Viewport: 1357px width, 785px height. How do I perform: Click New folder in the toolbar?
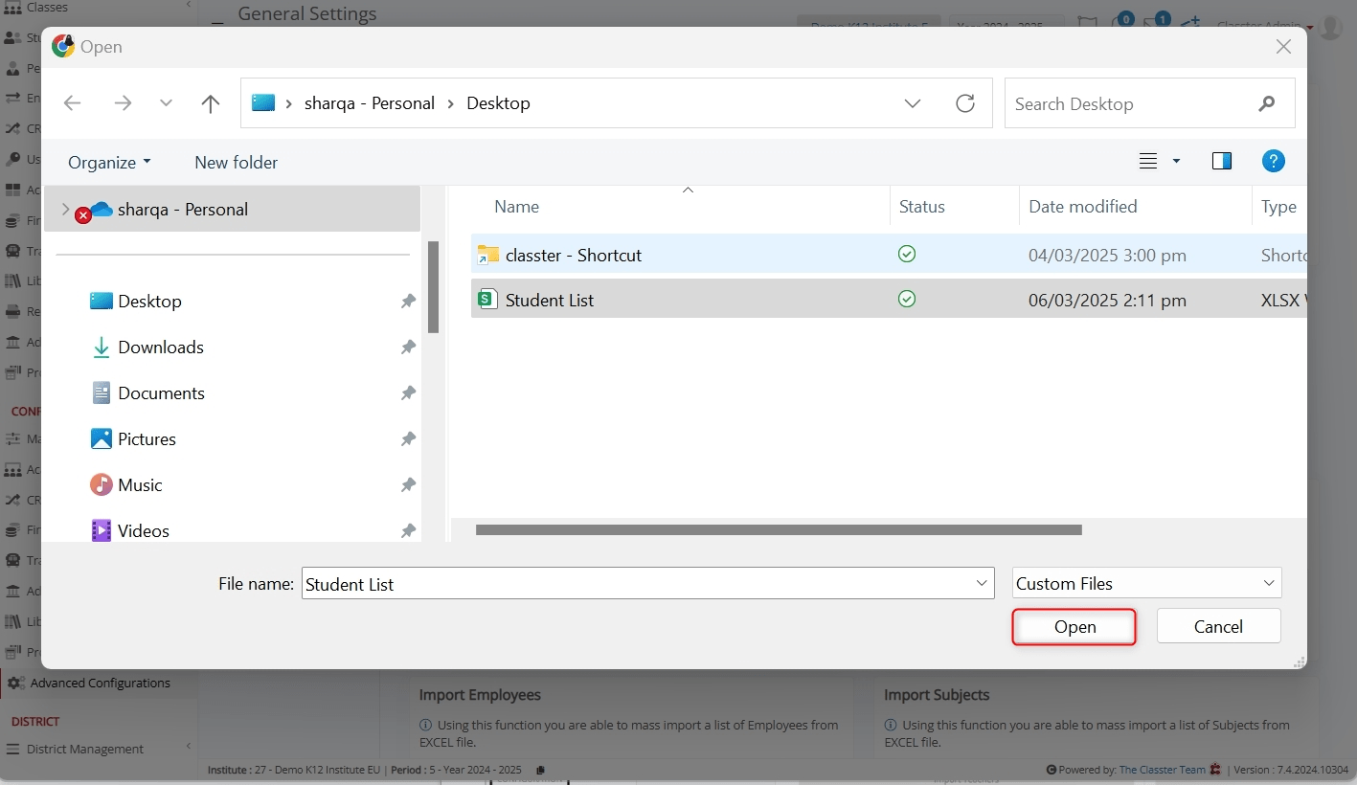(236, 162)
